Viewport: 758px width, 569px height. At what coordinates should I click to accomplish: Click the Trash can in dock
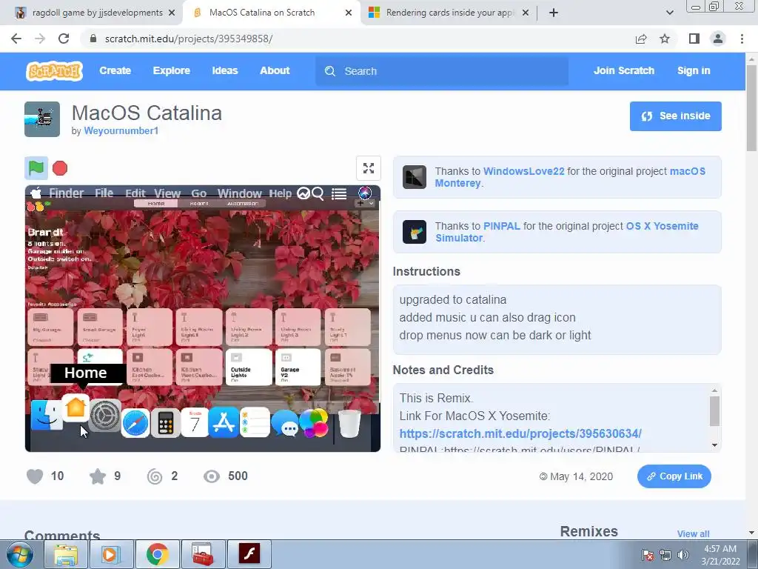349,423
